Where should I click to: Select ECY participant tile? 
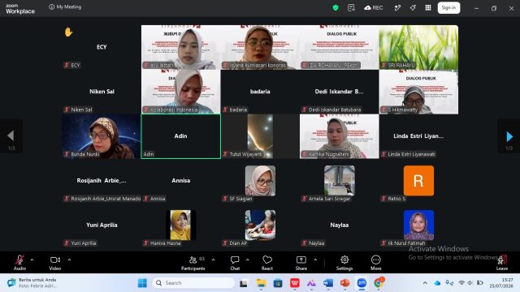[102, 47]
